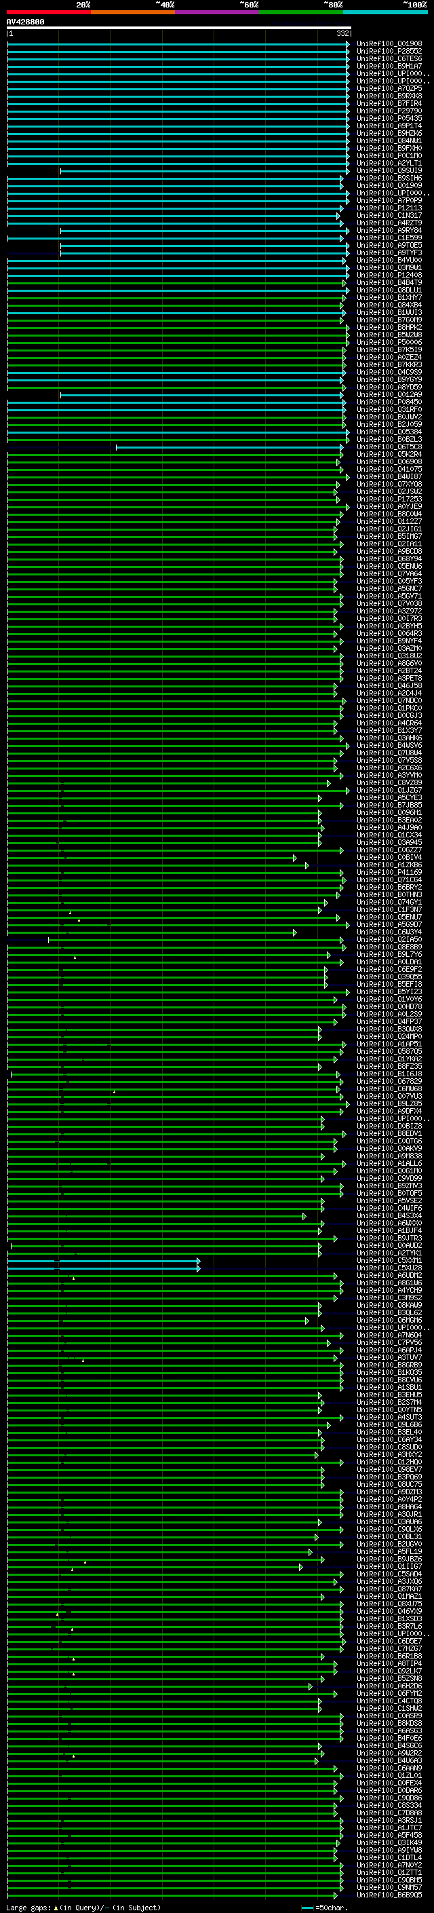Select the UniRef100_Q1CX34 label
This screenshot has width=434, height=1913.
tap(389, 835)
